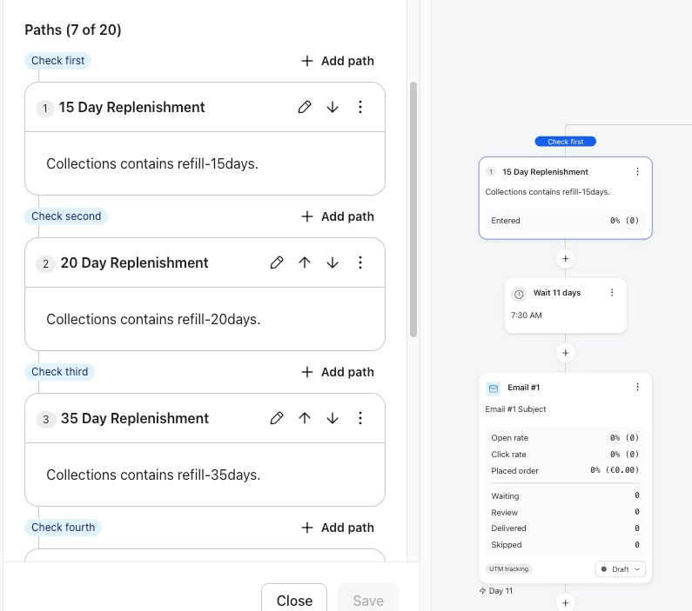The height and width of the screenshot is (611, 692).
Task: Open three-dot menu on Email #1 card
Action: (x=637, y=387)
